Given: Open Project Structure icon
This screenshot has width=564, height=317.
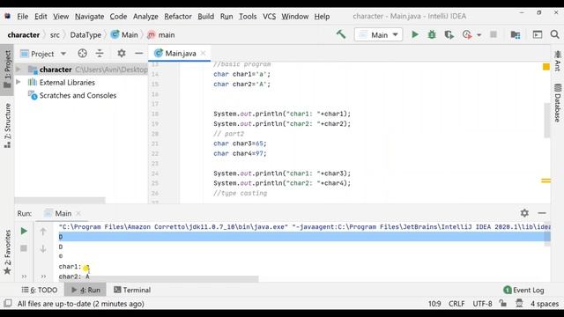Looking at the screenshot, I should point(515,34).
